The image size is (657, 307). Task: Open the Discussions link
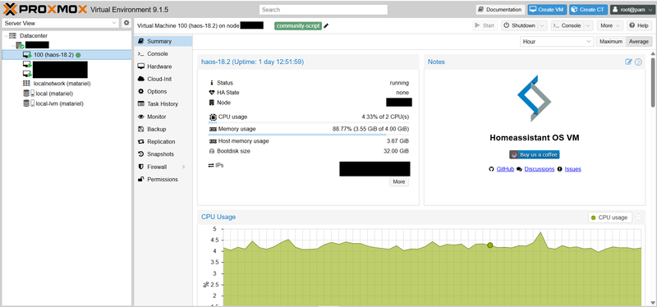pos(540,169)
